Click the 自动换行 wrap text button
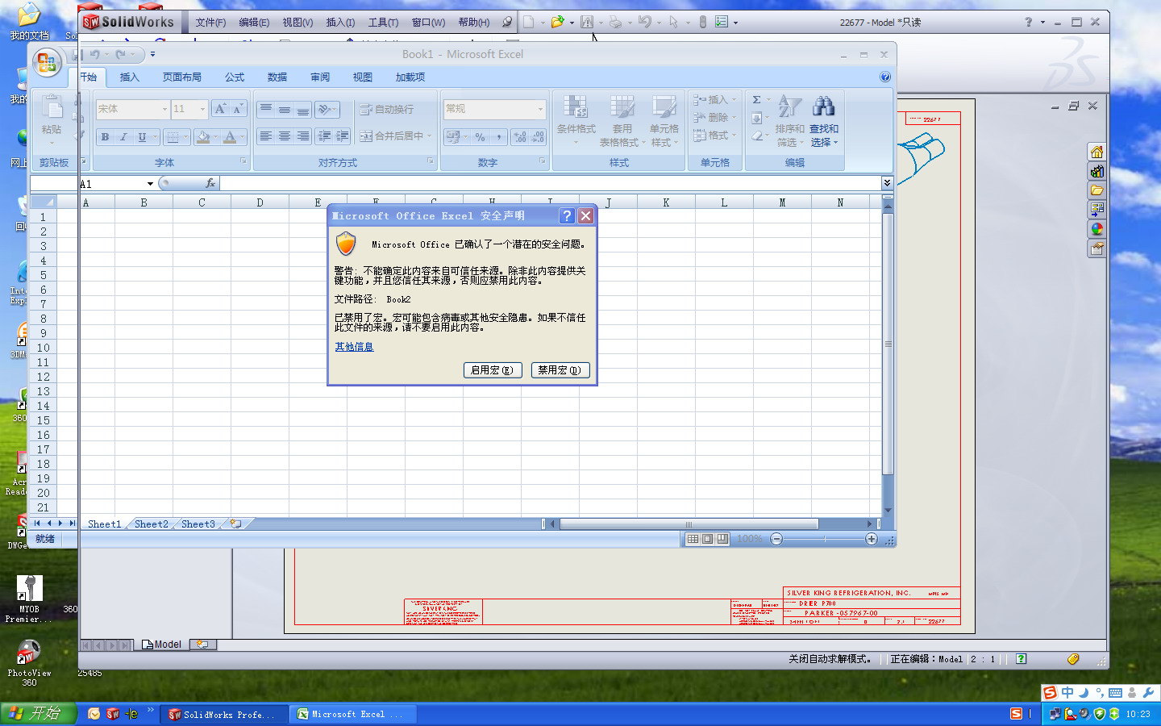The height and width of the screenshot is (726, 1161). (x=386, y=109)
